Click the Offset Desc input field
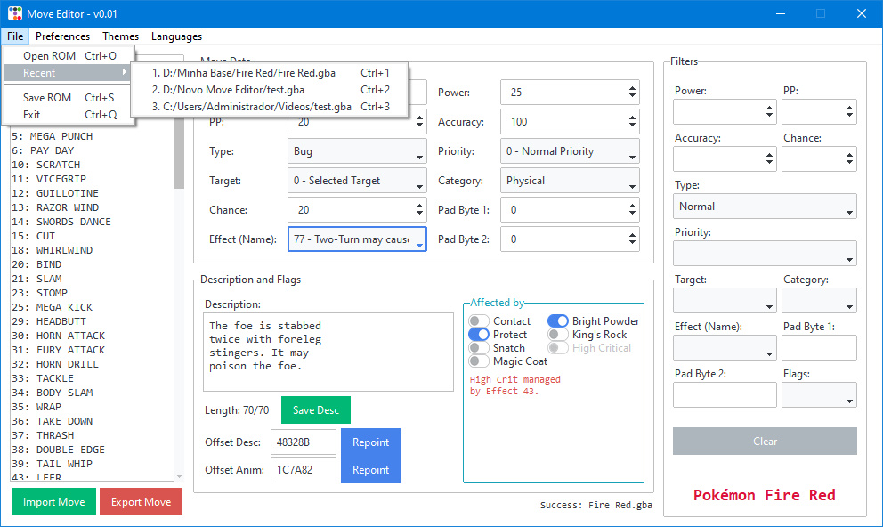The height and width of the screenshot is (527, 883). click(x=304, y=442)
